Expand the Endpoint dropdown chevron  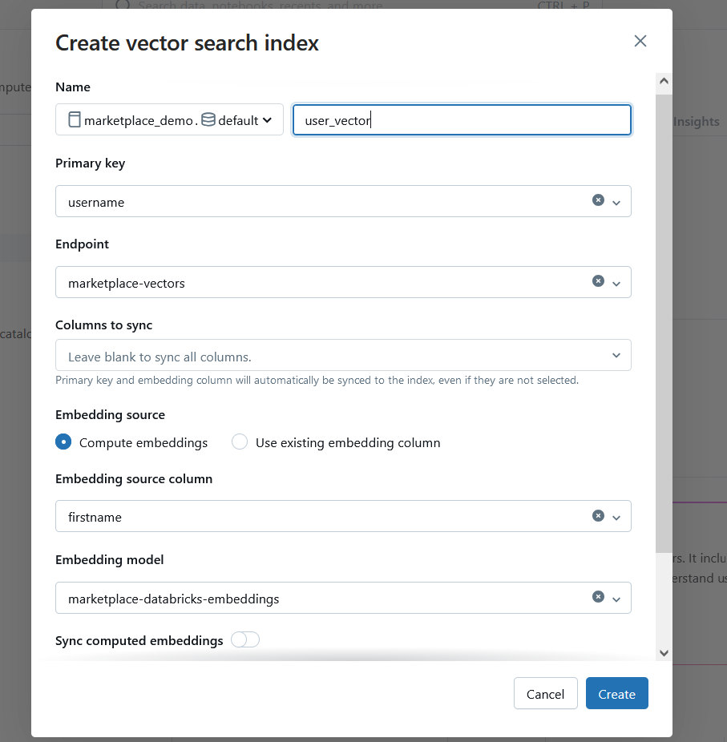616,284
